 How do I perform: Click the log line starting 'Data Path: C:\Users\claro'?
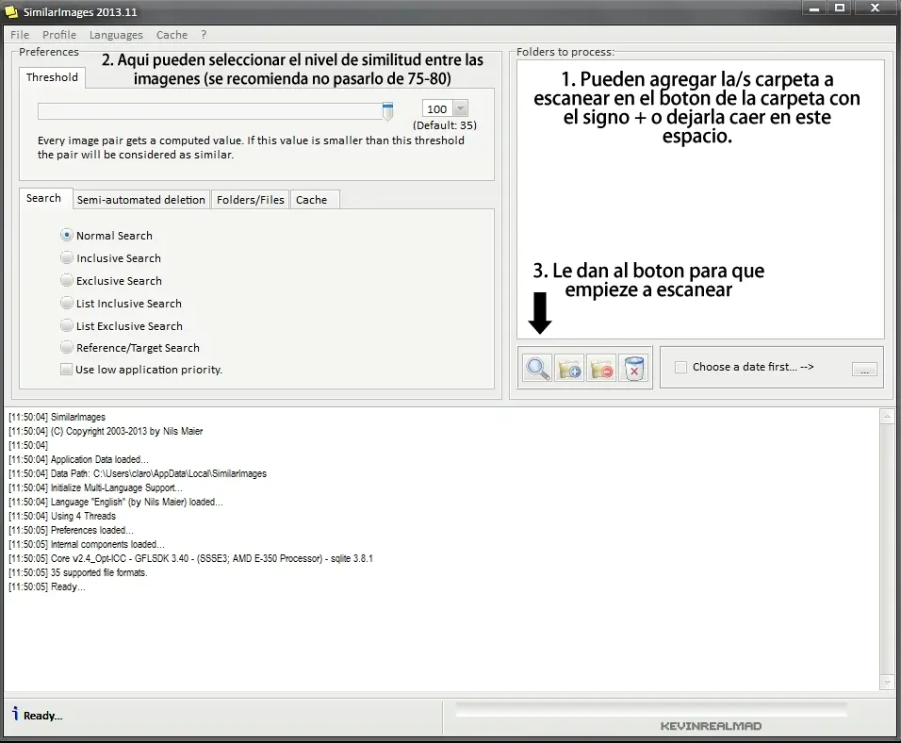point(138,473)
